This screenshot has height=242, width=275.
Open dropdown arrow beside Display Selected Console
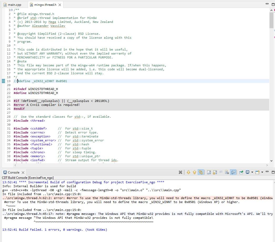coord(252,172)
